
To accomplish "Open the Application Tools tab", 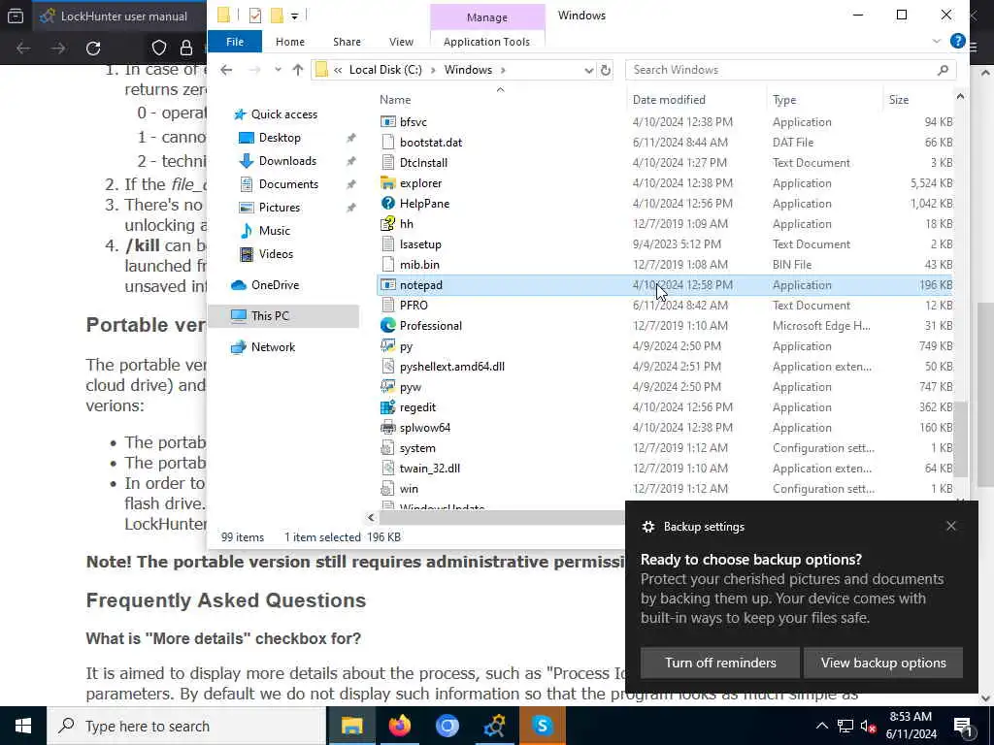I will click(x=486, y=41).
